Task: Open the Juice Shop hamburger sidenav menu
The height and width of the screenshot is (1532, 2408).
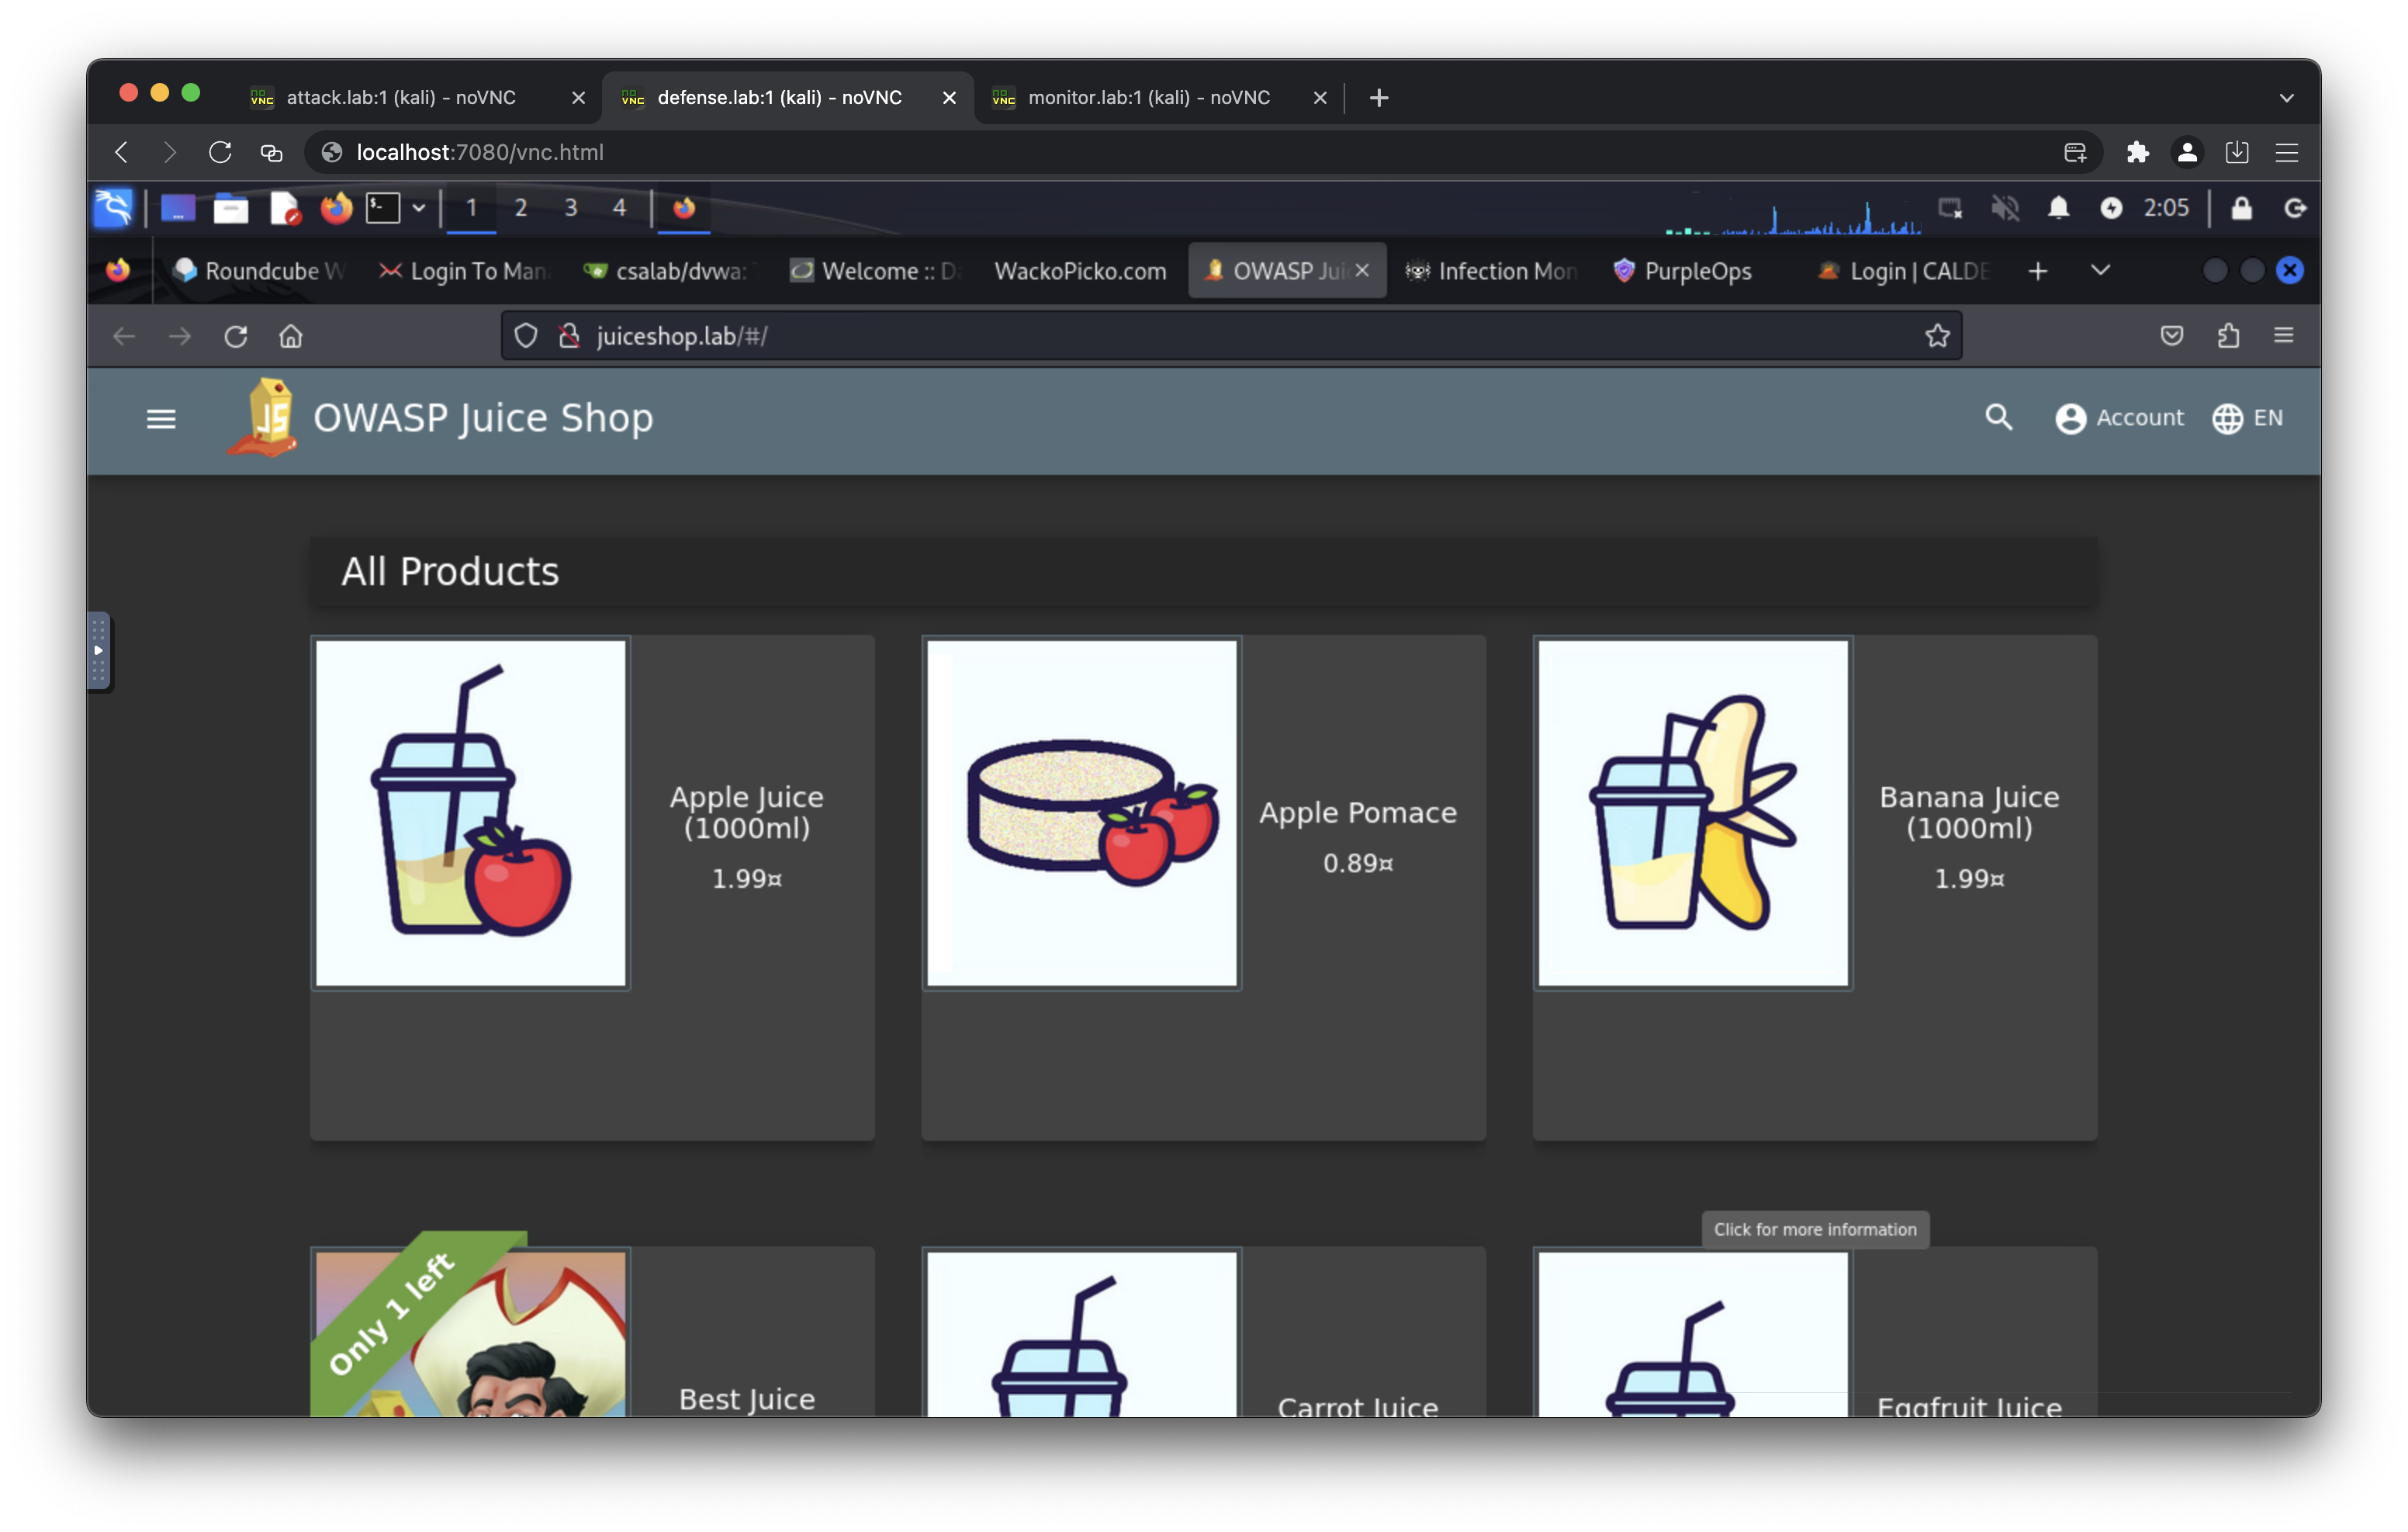Action: [161, 418]
